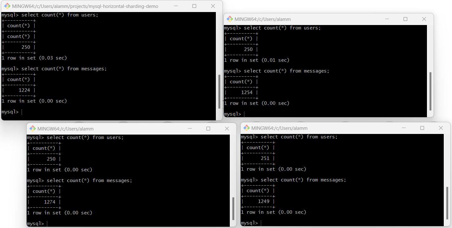Close the bottom-left terminal showing 1274 messages
452x228 pixels.
tap(227, 129)
